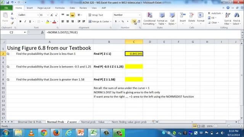This screenshot has width=244, height=137.
Task: Open Cell Styles gallery
Action: (172, 19)
